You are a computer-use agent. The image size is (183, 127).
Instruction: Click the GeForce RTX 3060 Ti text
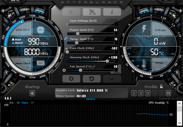92,90
